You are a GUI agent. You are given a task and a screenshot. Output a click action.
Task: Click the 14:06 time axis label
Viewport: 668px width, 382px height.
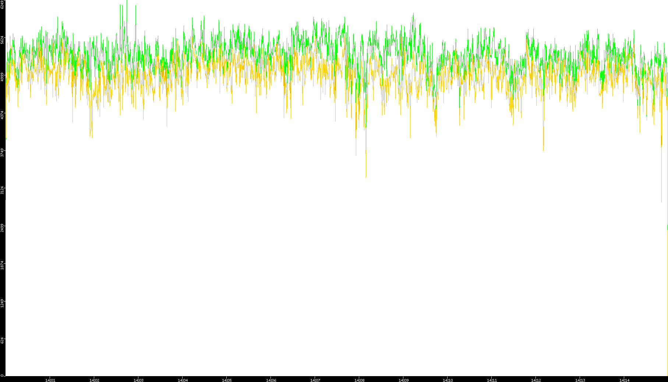271,380
